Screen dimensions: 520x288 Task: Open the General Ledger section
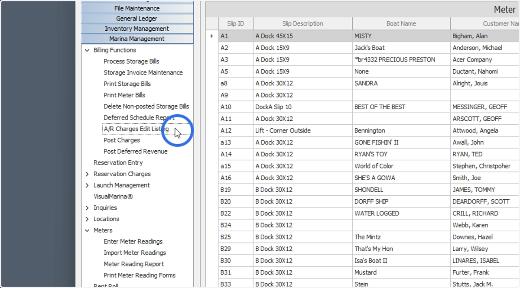137,19
